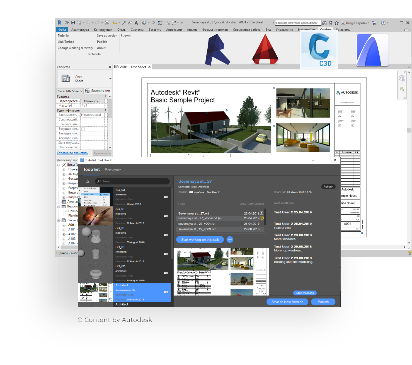Screen dimensions: 412x365
Task: Click the Change working directory ribbon item
Action: [75, 48]
